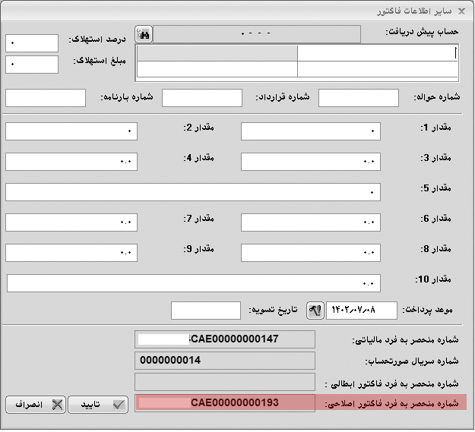475x432 pixels.
Task: Click the مبلغ استهلاک input field
Action: [32, 65]
